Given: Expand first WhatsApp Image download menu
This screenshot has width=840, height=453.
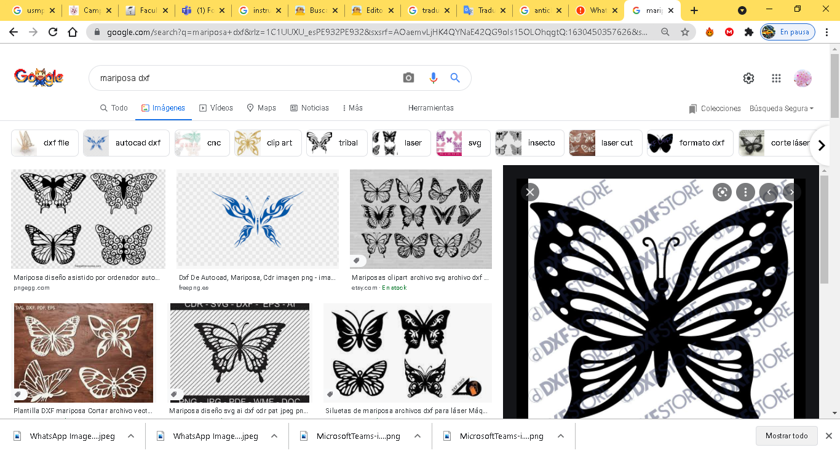Looking at the screenshot, I should coord(131,436).
